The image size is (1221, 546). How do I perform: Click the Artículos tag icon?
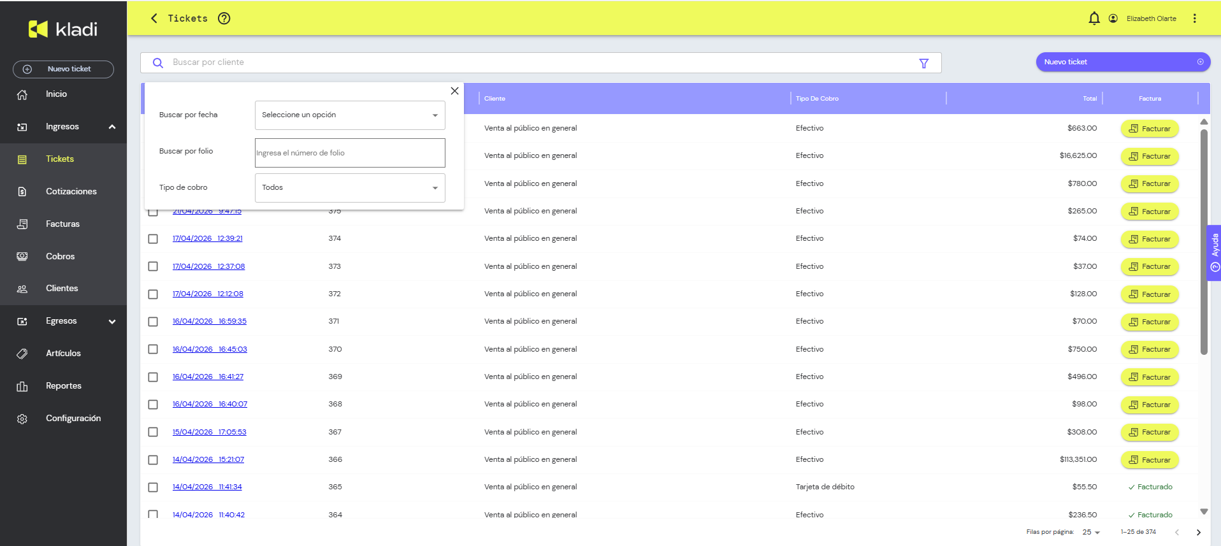click(22, 354)
